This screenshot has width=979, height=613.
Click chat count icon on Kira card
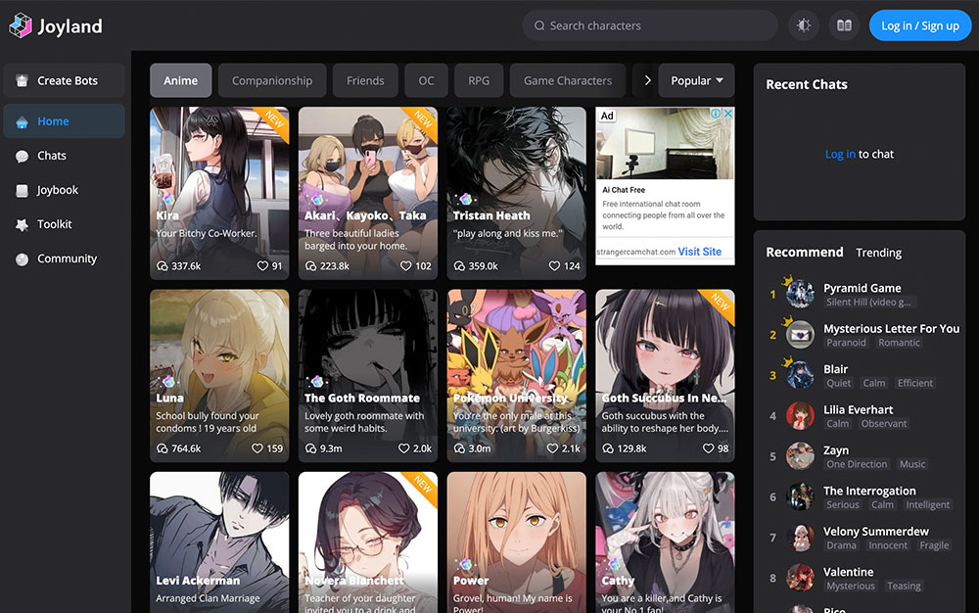tap(163, 266)
